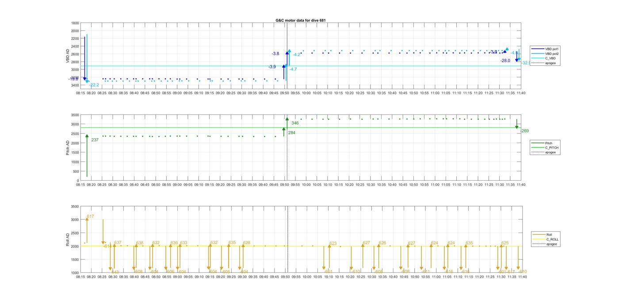
Task: Click the title 'G&C motor data for dive 681'
Action: click(x=301, y=20)
